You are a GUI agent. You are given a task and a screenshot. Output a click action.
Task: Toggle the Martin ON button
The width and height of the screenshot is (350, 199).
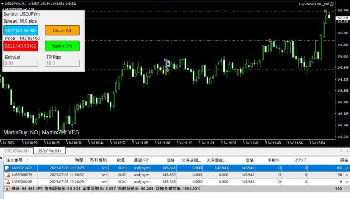[x=62, y=46]
